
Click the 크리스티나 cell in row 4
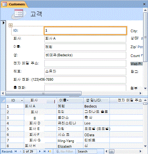click(x=70, y=123)
